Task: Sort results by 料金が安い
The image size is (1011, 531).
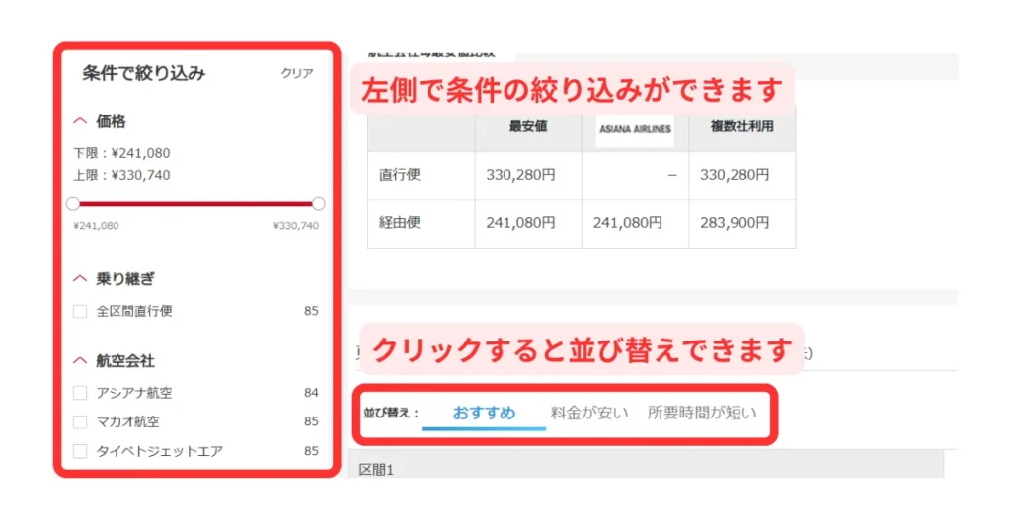Action: pyautogui.click(x=588, y=413)
